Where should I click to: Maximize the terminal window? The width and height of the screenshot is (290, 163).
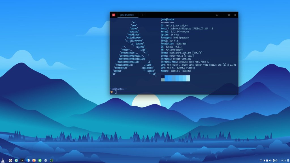229,15
